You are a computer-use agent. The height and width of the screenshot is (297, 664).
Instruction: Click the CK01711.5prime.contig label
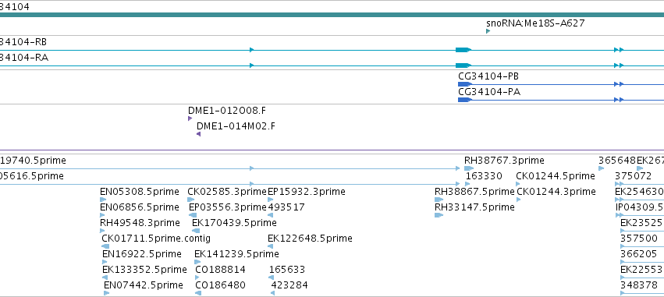pyautogui.click(x=156, y=239)
